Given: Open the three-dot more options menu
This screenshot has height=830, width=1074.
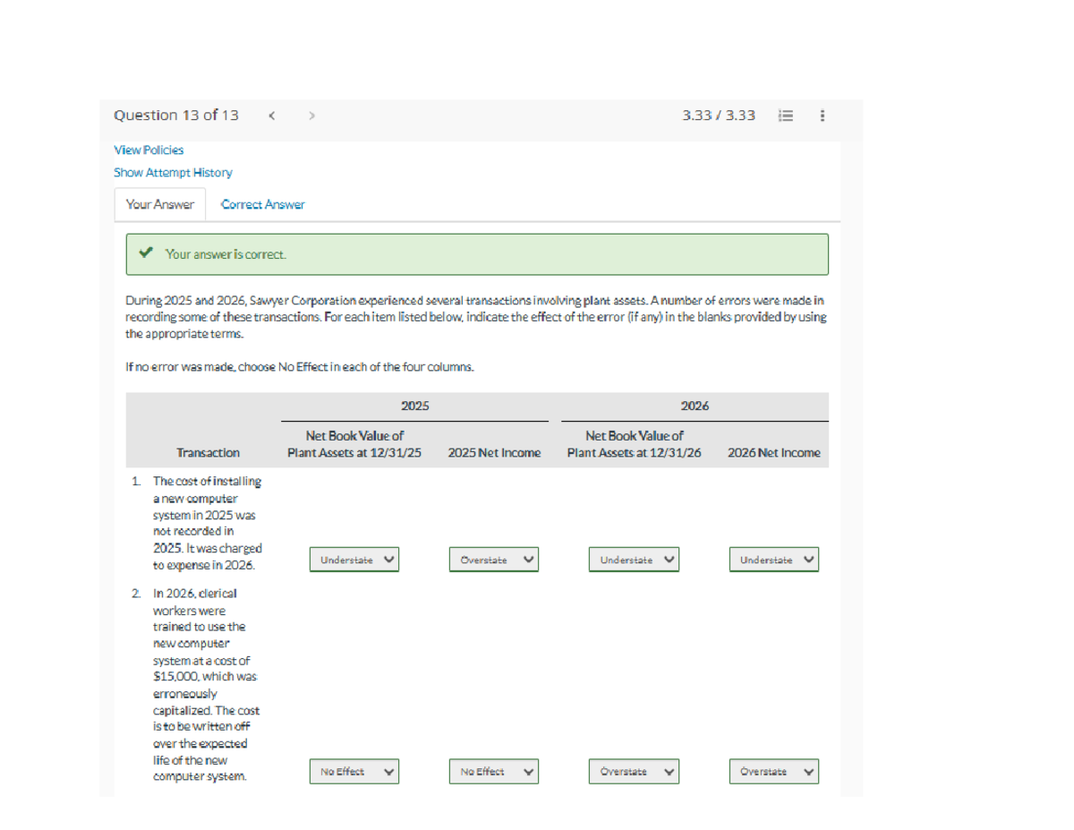Looking at the screenshot, I should [822, 116].
